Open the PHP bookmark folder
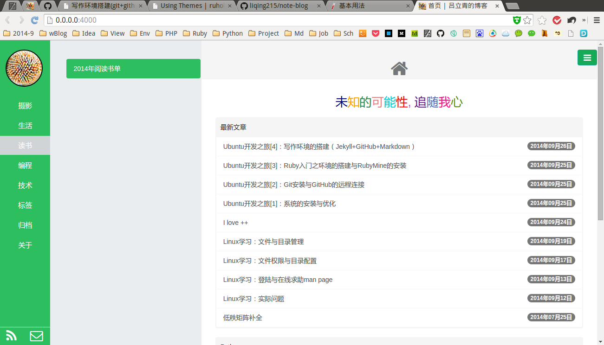Image resolution: width=604 pixels, height=345 pixels. 167,33
